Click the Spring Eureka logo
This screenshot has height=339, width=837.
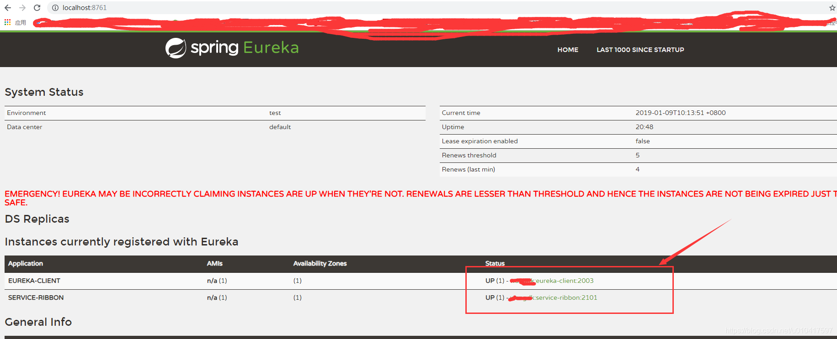click(x=232, y=48)
